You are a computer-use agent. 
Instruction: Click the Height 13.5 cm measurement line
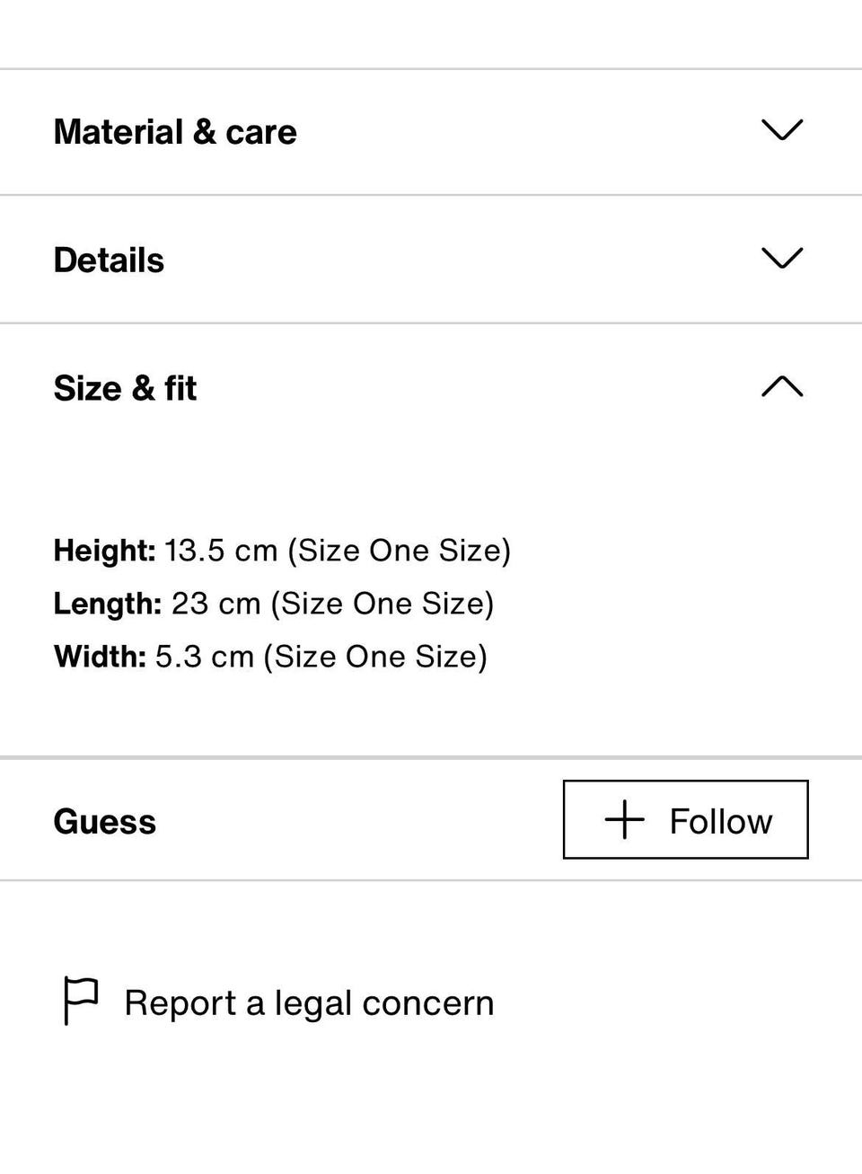[282, 551]
